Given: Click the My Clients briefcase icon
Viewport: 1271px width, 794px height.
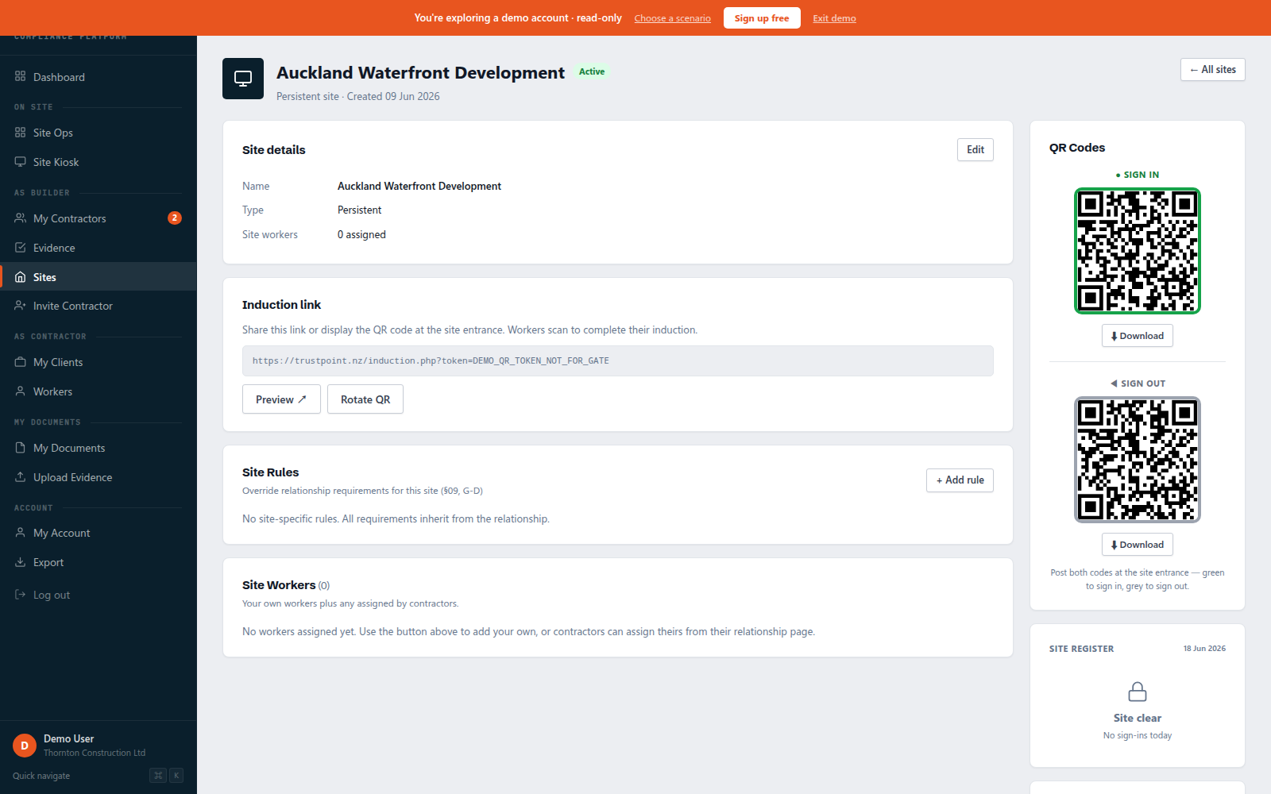Looking at the screenshot, I should 21,361.
